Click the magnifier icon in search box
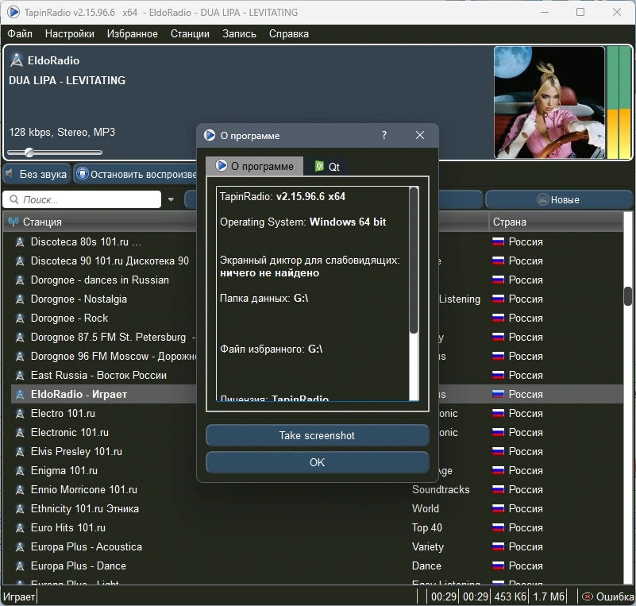 click(13, 199)
